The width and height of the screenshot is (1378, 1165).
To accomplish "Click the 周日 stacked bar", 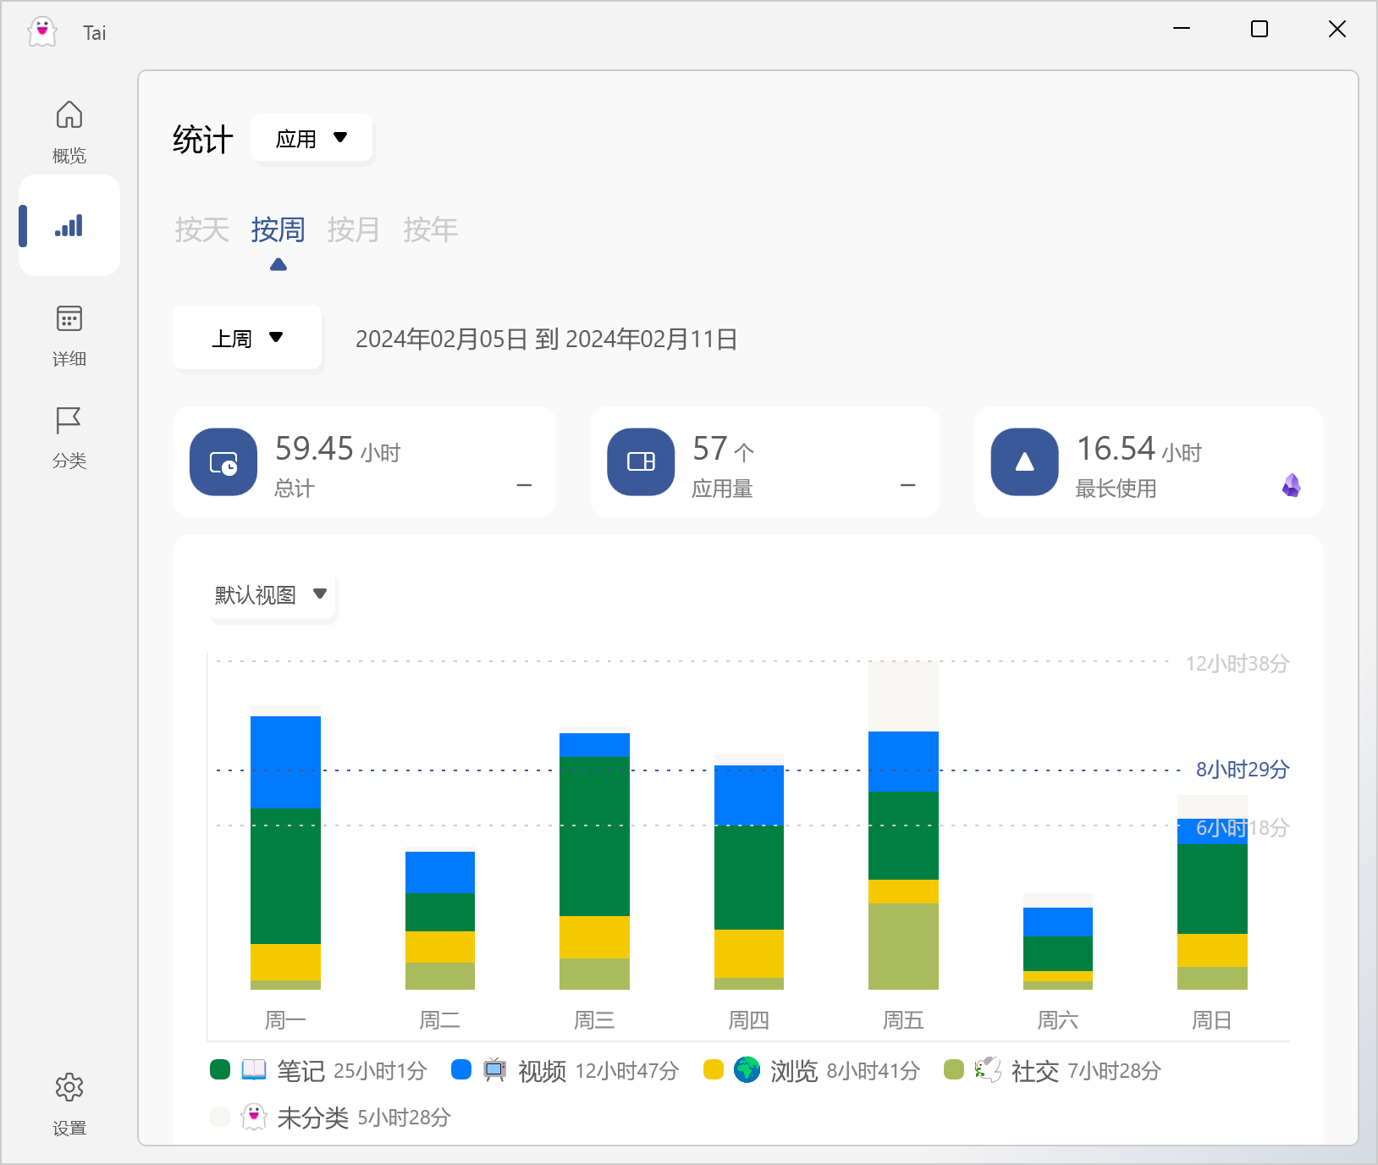I will coord(1212,892).
